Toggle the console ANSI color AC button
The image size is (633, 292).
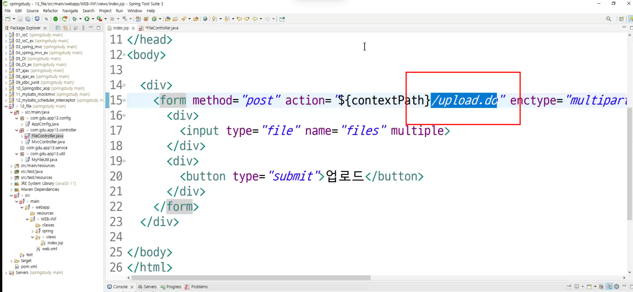(609, 286)
